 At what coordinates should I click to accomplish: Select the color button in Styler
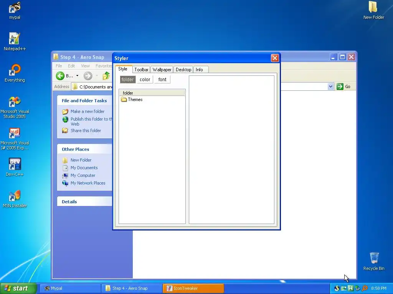tap(145, 80)
